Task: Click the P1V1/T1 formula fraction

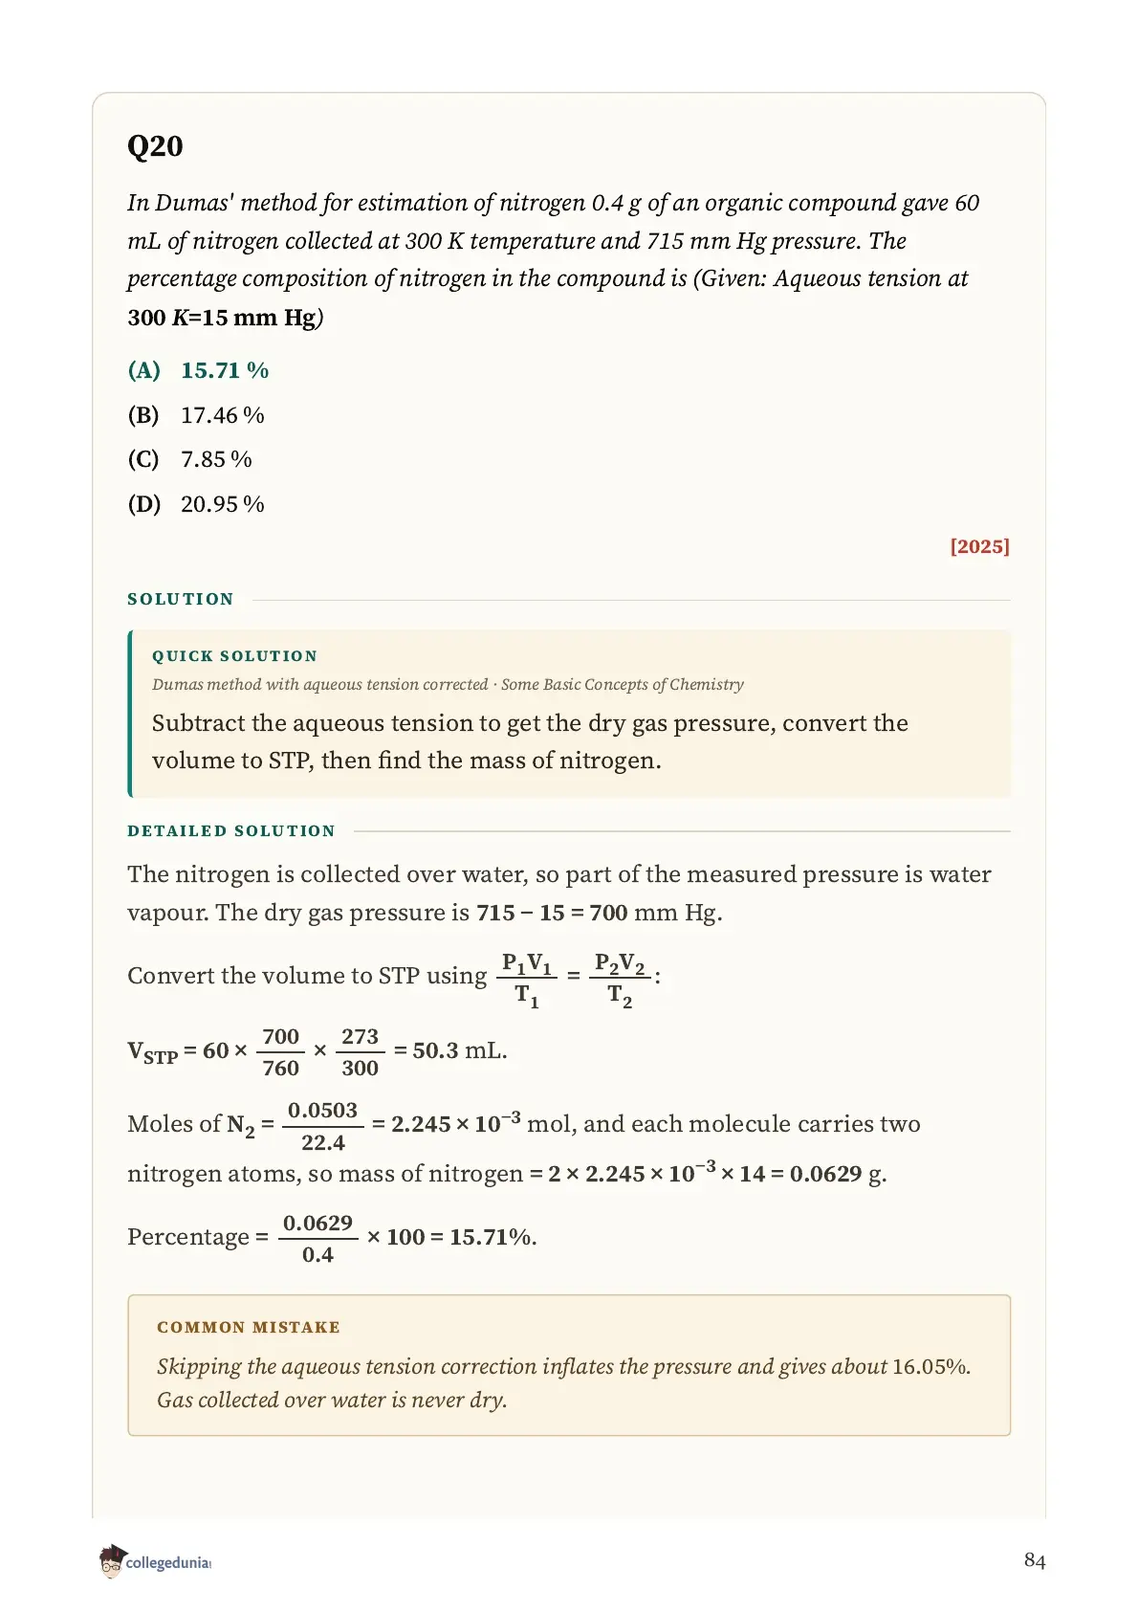Action: coord(527,979)
